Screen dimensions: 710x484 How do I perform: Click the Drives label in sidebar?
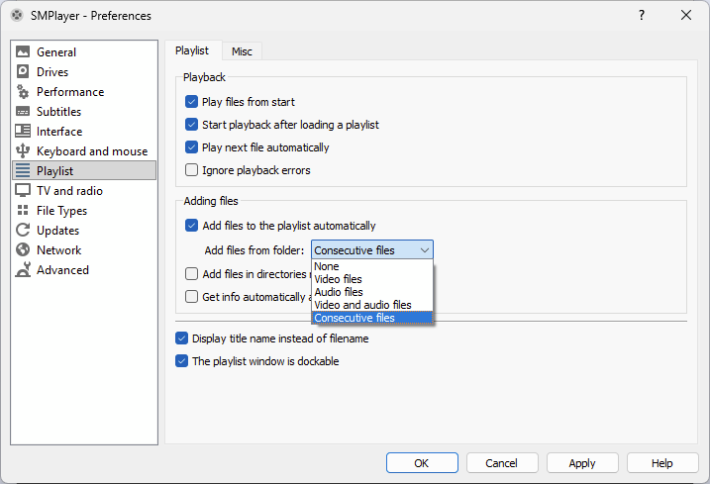click(x=52, y=72)
